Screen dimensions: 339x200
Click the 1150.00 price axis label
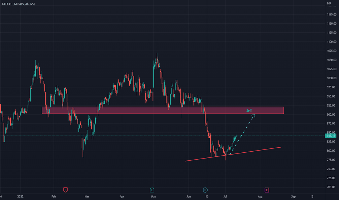click(332, 24)
